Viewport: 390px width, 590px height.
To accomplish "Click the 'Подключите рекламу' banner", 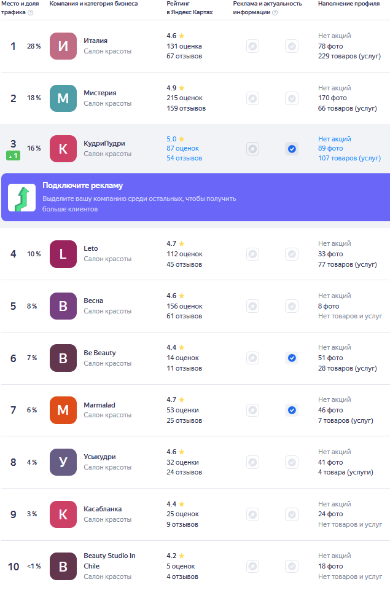I will pos(195,197).
